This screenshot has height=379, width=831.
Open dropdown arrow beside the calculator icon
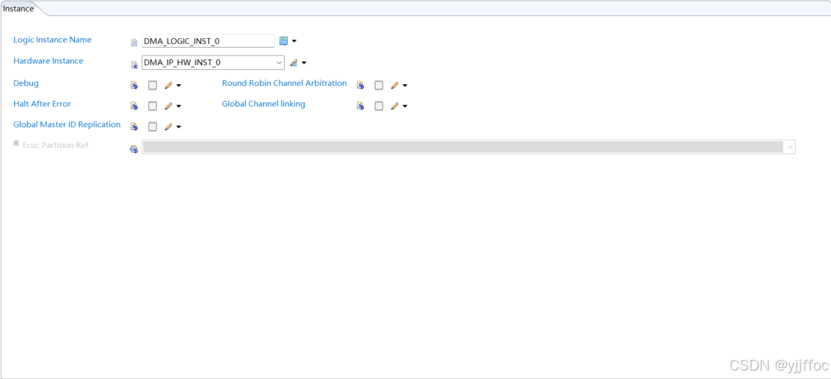coord(294,41)
